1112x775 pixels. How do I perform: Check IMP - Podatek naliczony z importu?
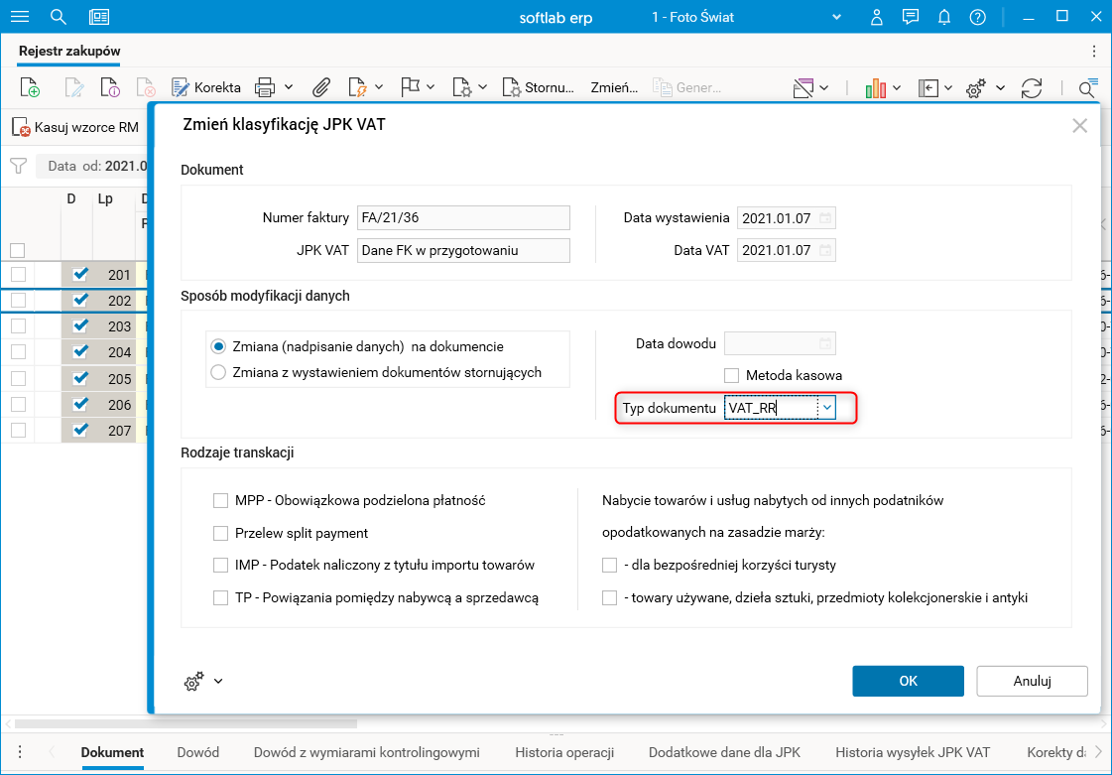click(220, 566)
